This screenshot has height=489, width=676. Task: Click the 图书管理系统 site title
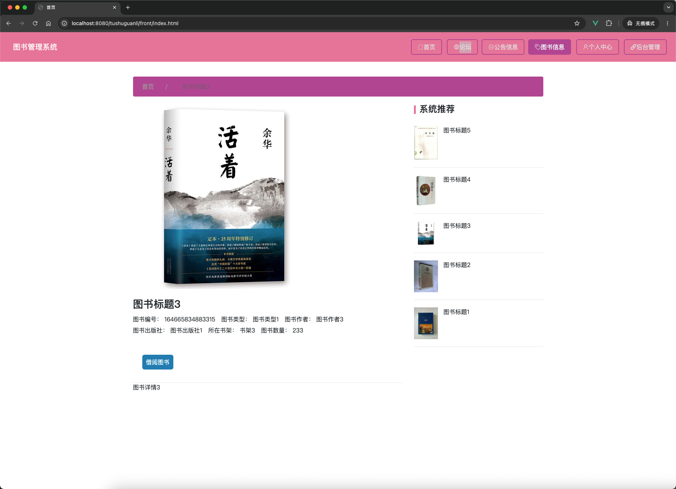35,47
